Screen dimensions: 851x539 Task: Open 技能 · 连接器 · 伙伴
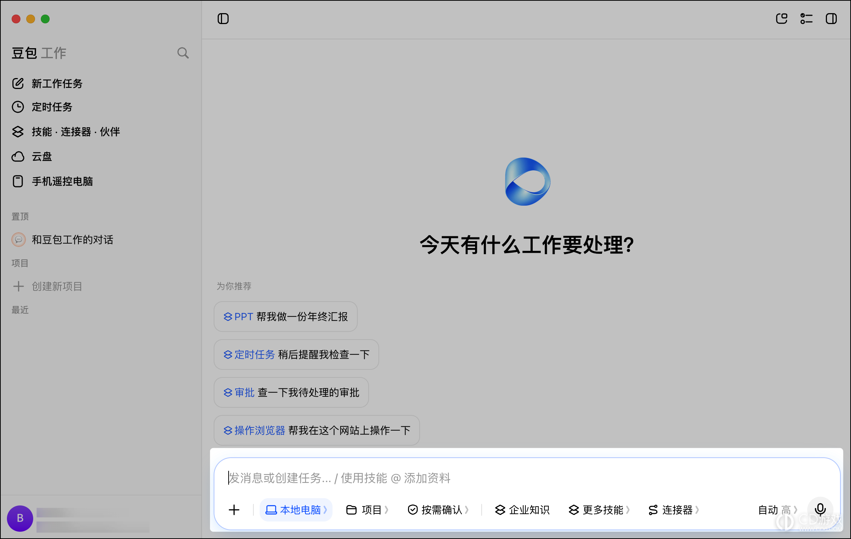66,132
